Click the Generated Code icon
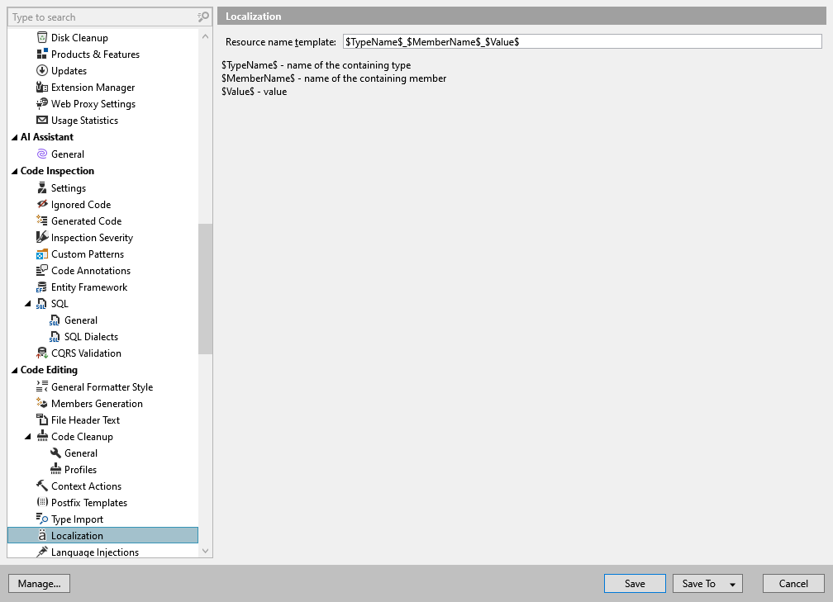The height and width of the screenshot is (602, 833). [x=42, y=220]
